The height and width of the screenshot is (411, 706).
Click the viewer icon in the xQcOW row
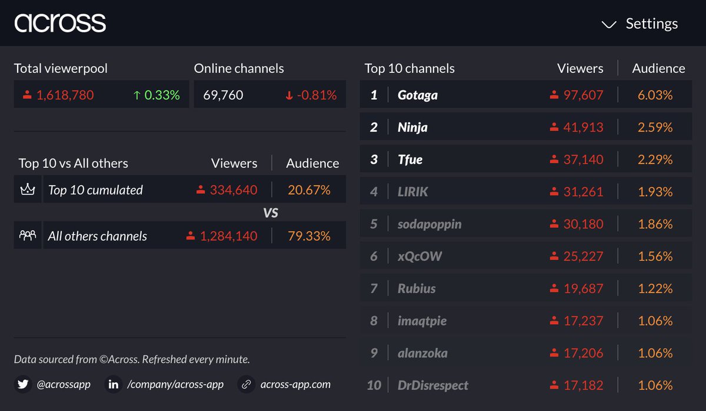[553, 256]
